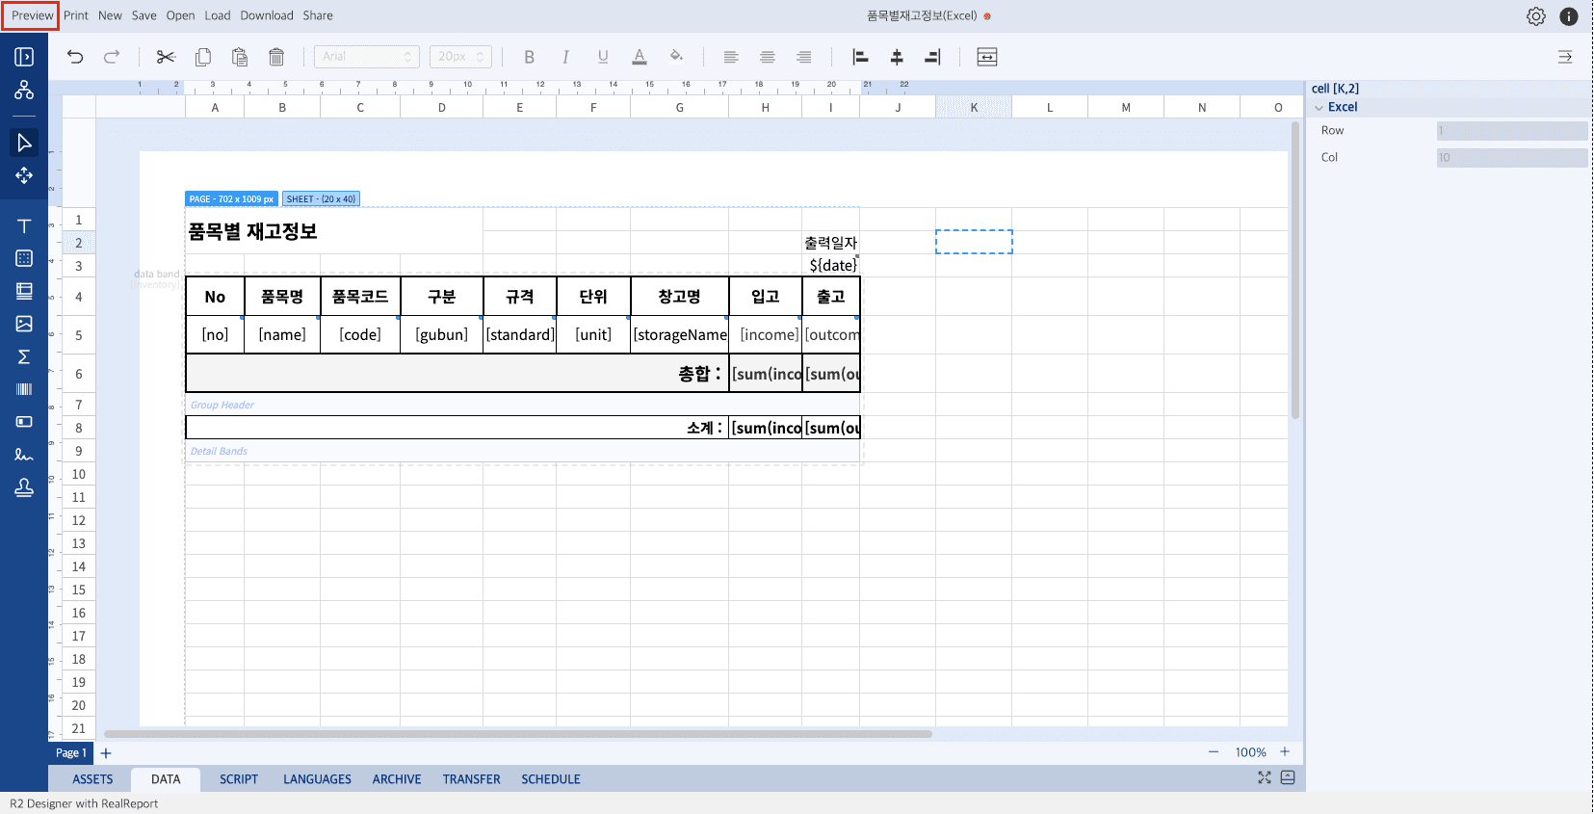Viewport: 1594px width, 814px height.
Task: Switch to the SCHEDULE tab
Action: click(x=551, y=779)
